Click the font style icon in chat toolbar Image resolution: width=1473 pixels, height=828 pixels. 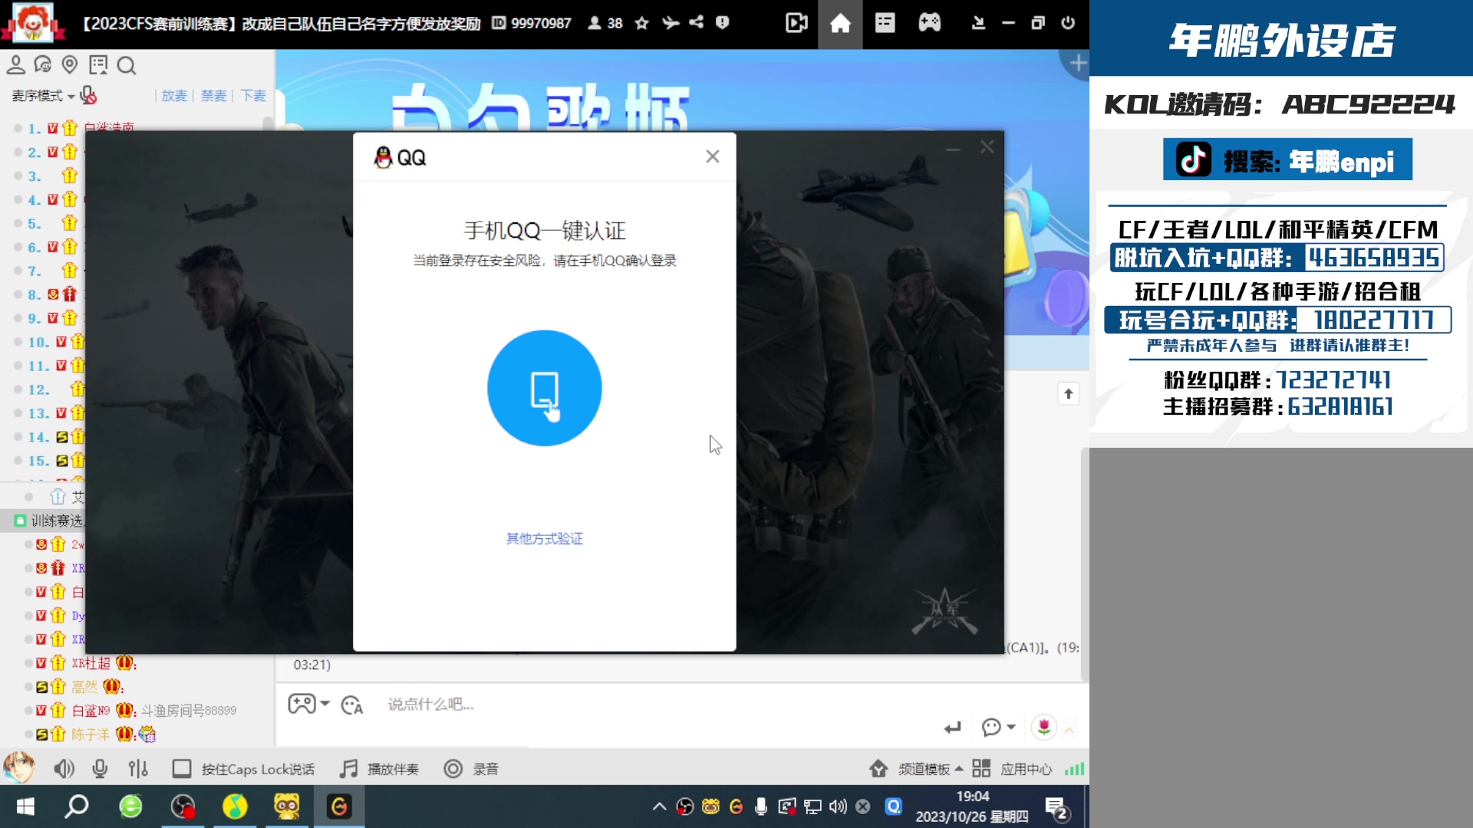[x=352, y=705]
